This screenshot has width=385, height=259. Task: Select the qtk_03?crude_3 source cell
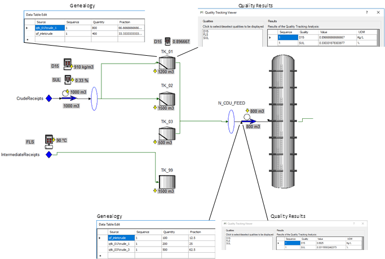118,249
